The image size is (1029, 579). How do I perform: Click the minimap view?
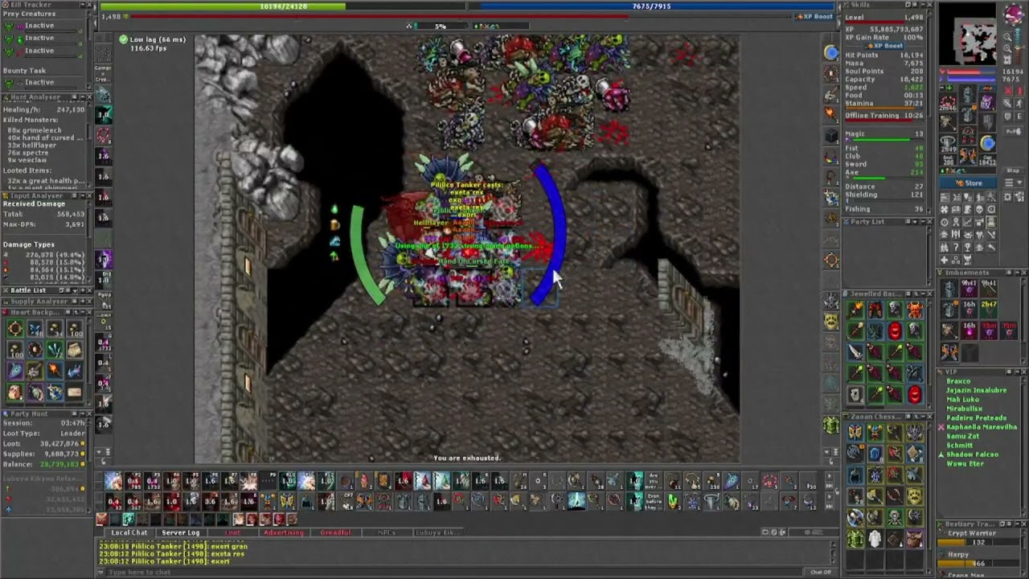(968, 34)
